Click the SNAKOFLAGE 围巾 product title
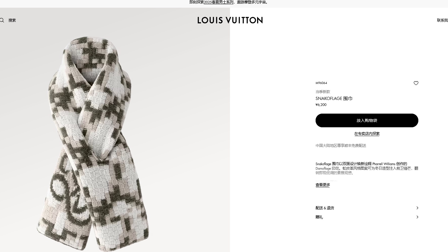Image resolution: width=448 pixels, height=252 pixels. tap(334, 99)
